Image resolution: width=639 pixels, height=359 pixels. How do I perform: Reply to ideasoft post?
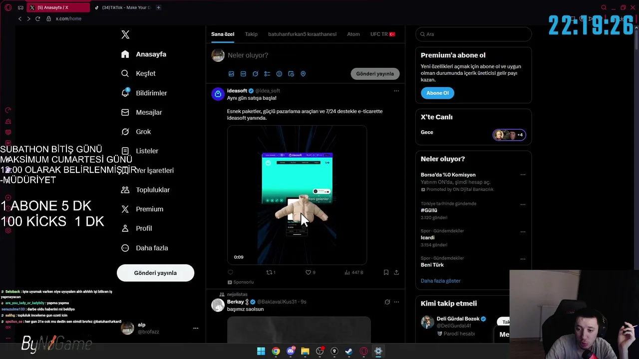pyautogui.click(x=230, y=272)
